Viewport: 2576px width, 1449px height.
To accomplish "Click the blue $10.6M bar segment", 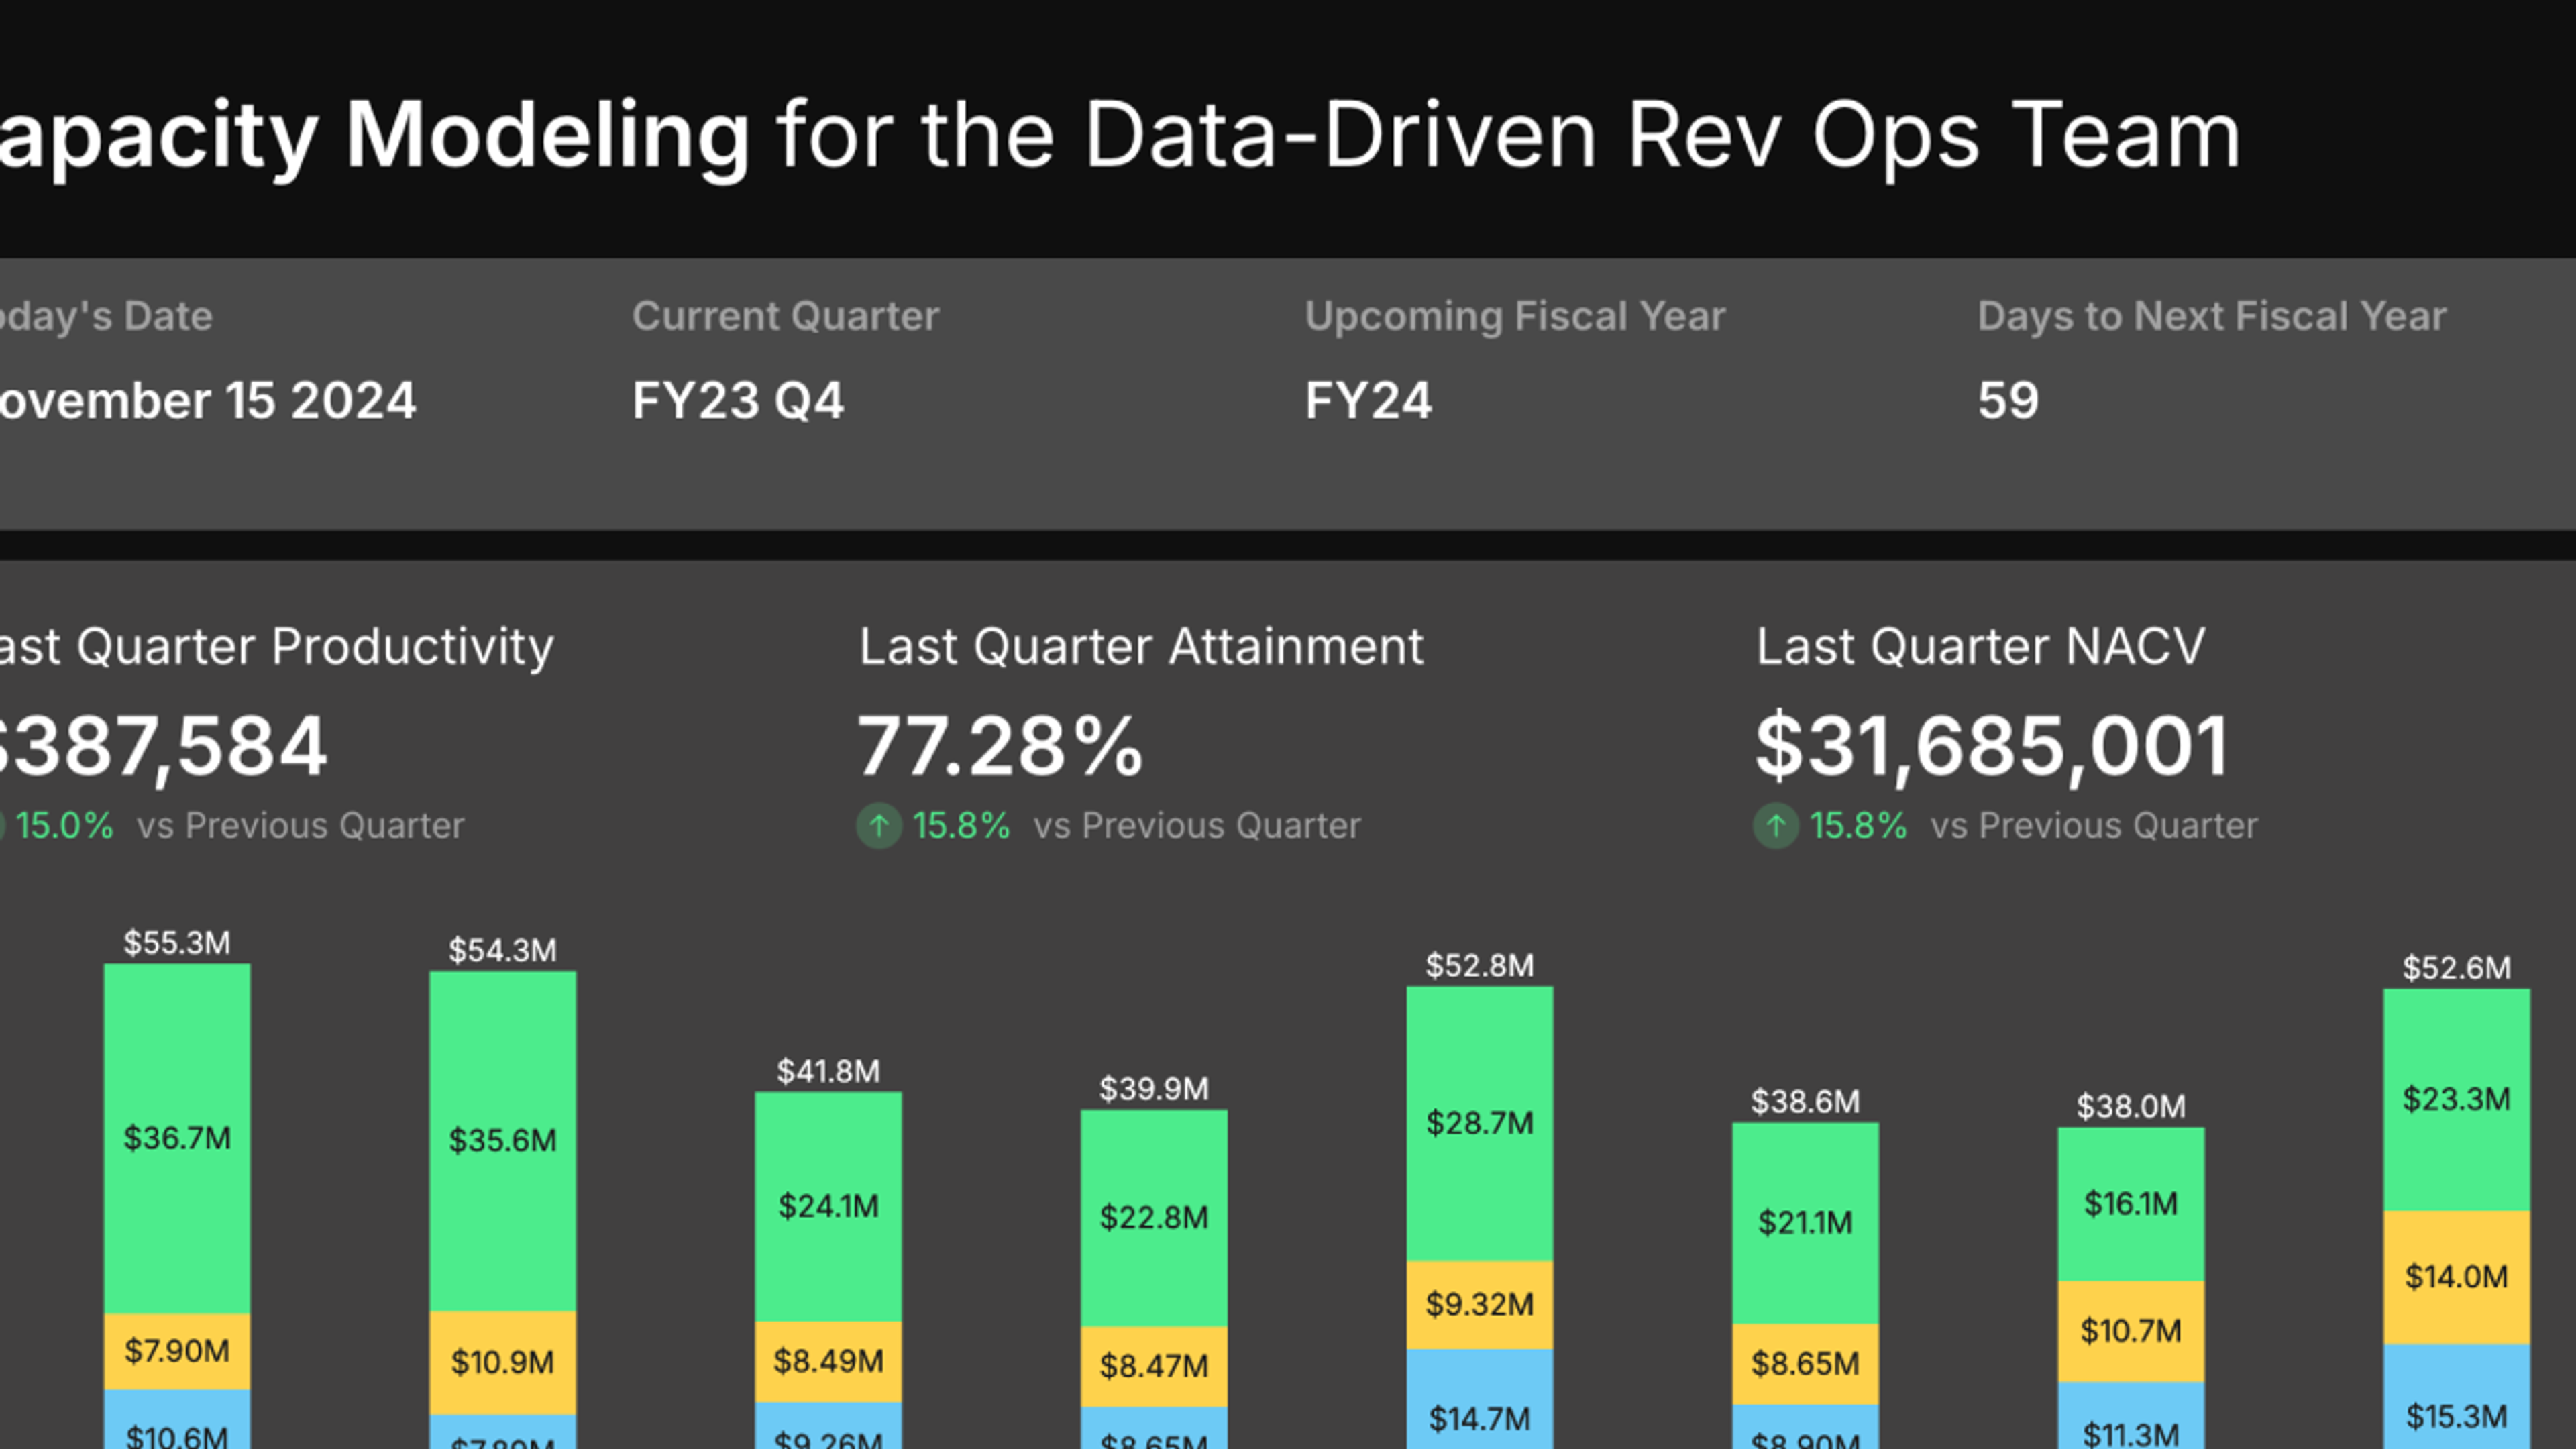I will pyautogui.click(x=177, y=1420).
